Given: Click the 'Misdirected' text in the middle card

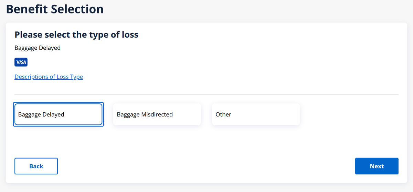Looking at the screenshot, I should [157, 114].
